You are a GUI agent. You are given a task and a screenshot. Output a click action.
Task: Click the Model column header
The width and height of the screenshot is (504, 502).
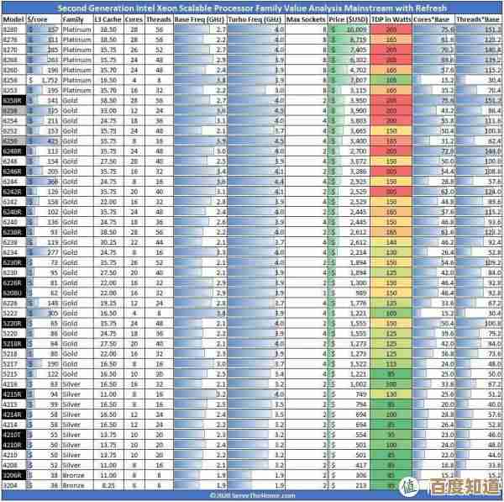click(x=13, y=18)
